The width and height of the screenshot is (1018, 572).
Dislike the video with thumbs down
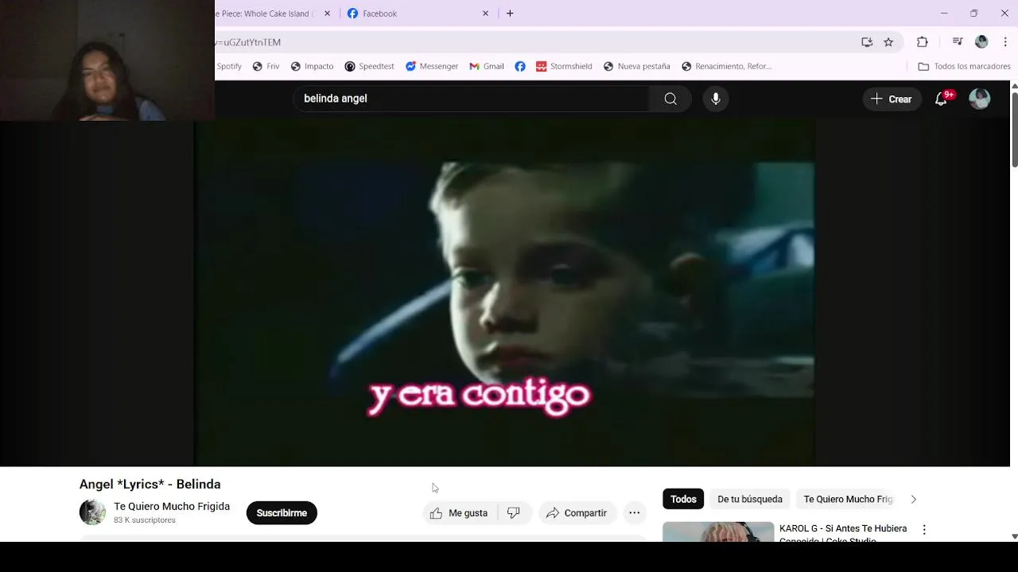[514, 513]
